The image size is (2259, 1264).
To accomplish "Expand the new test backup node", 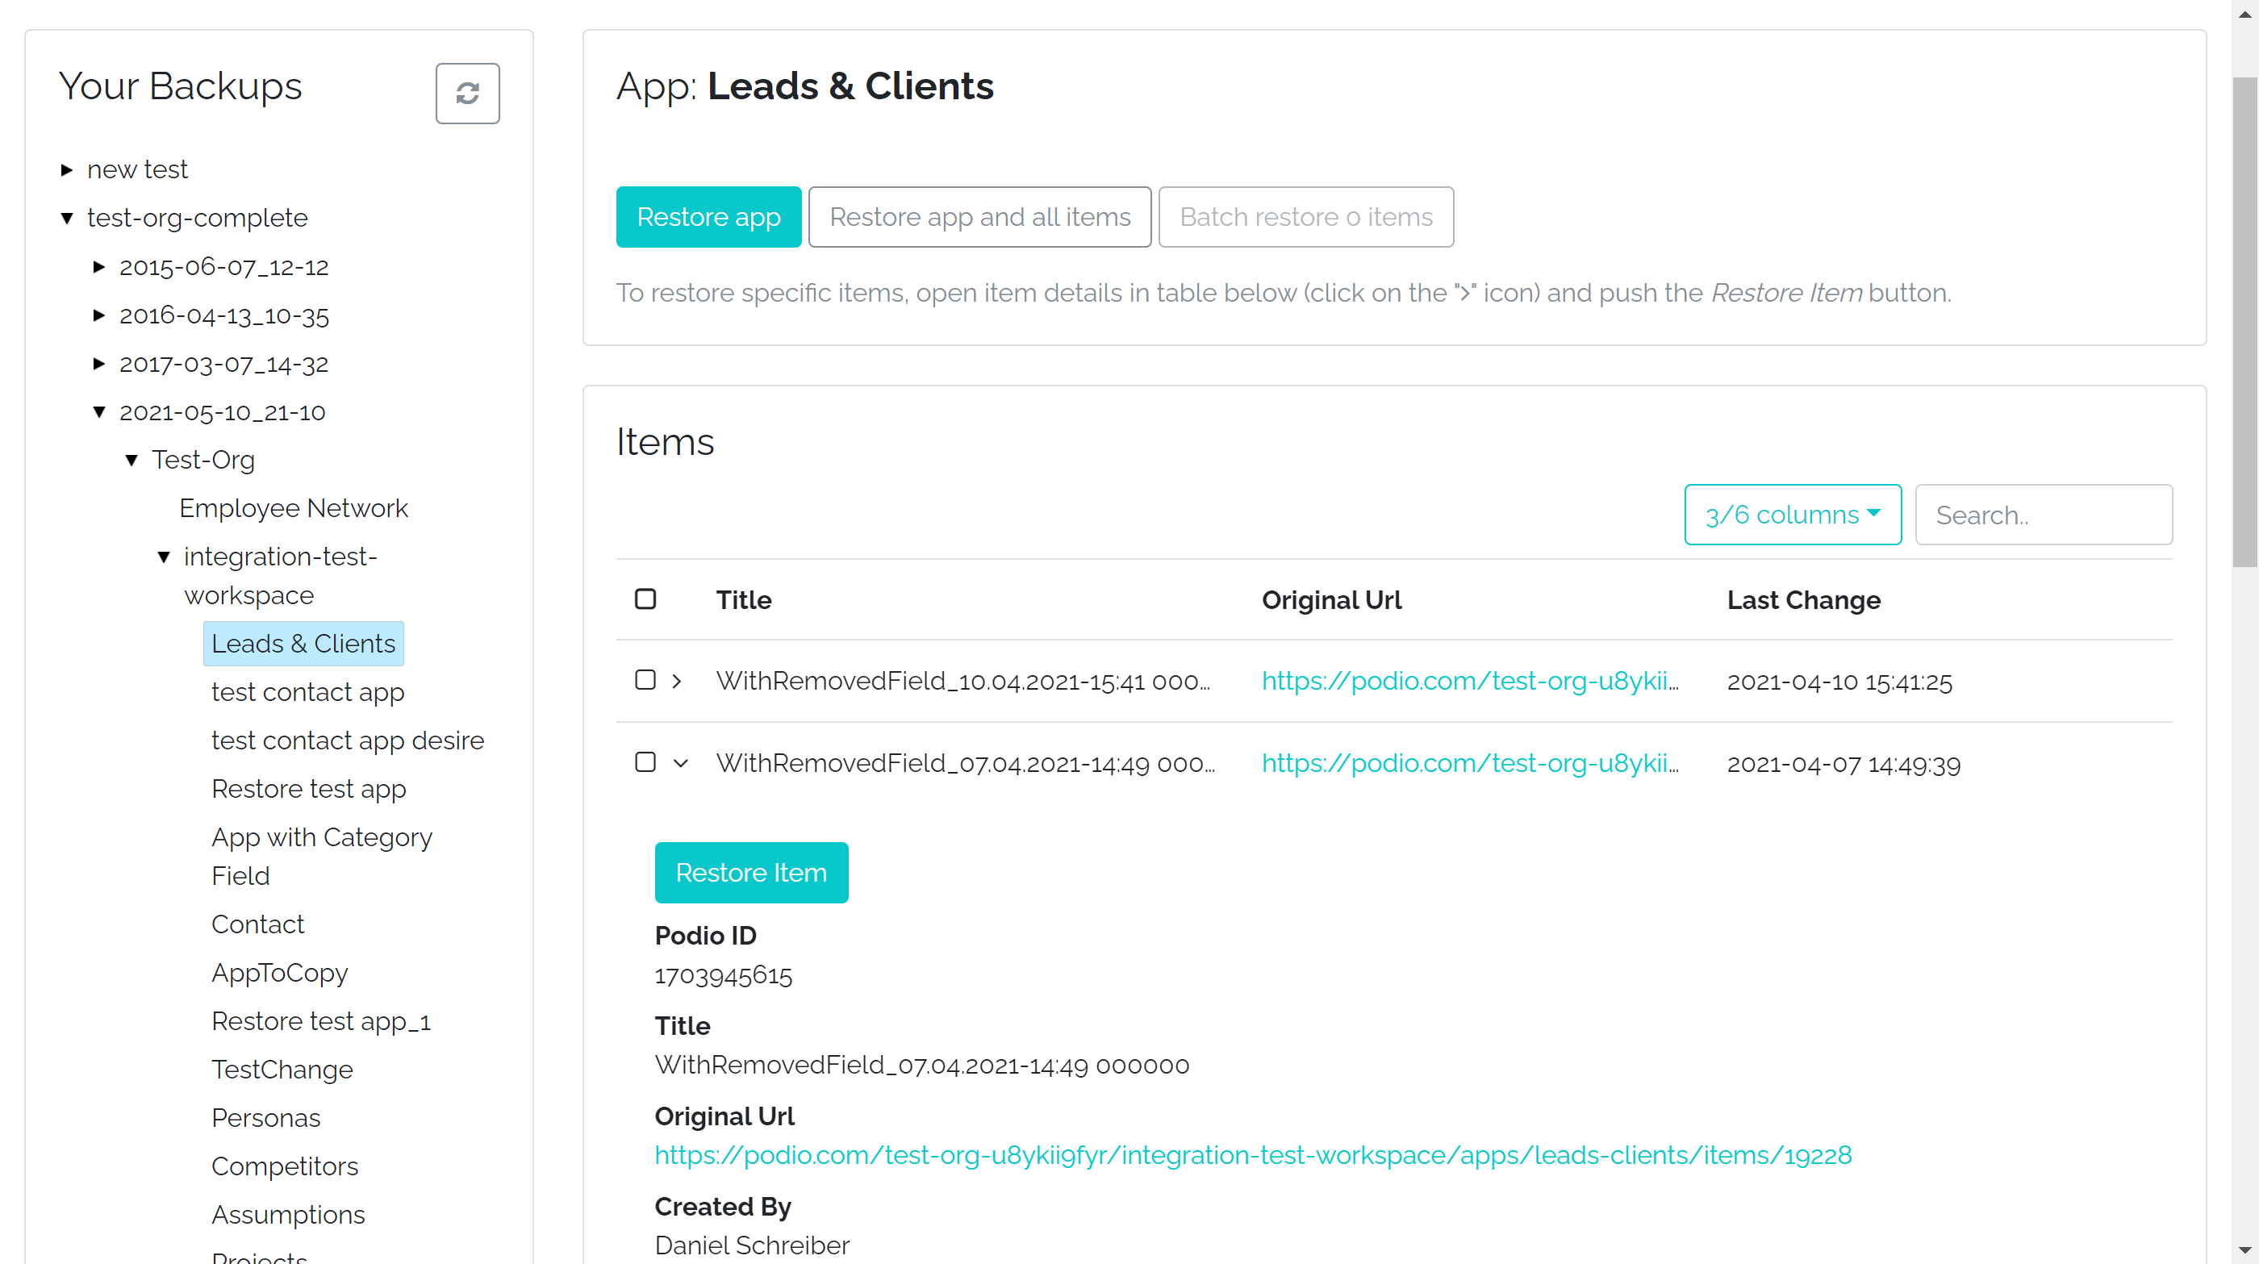I will tap(67, 170).
